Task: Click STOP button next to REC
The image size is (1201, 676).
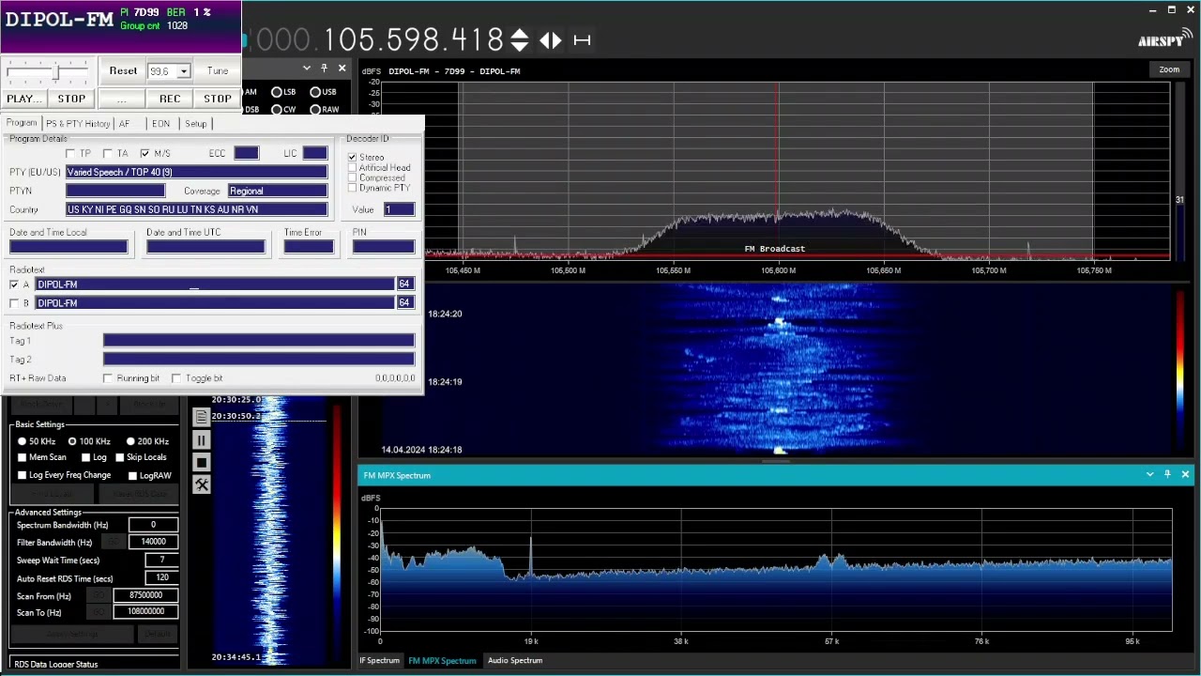Action: point(218,99)
